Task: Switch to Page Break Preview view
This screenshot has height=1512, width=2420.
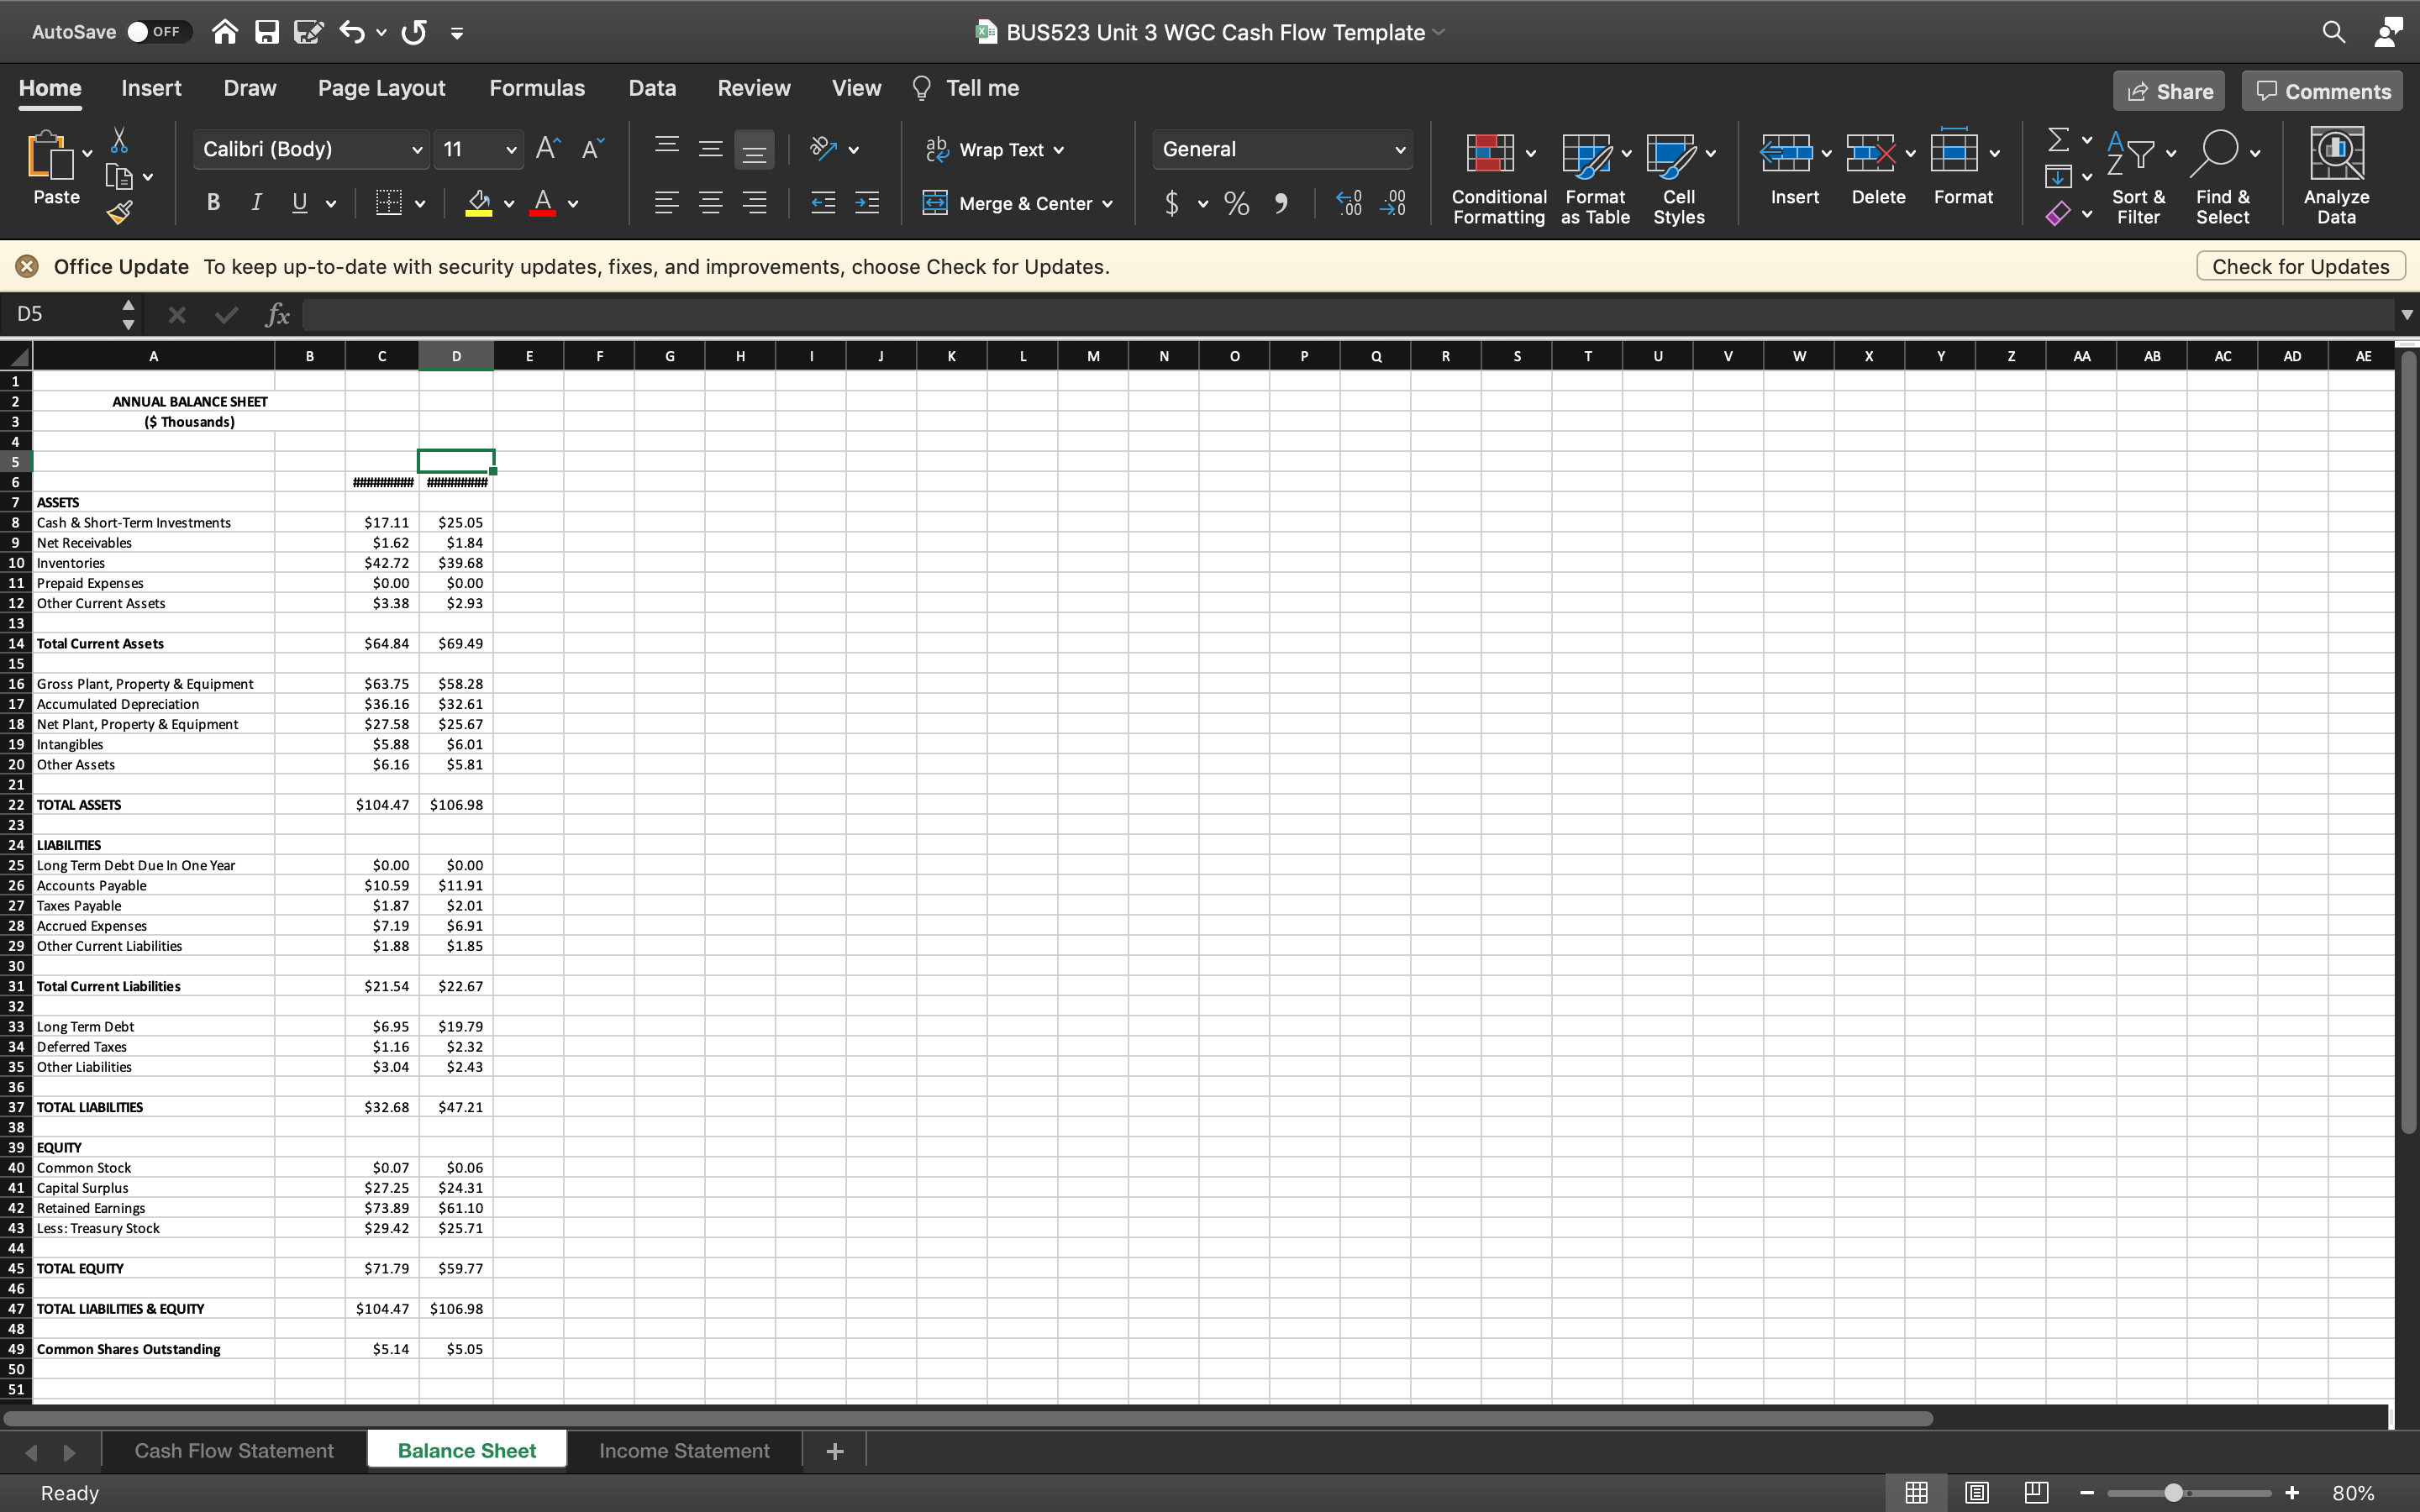Action: click(x=2036, y=1492)
